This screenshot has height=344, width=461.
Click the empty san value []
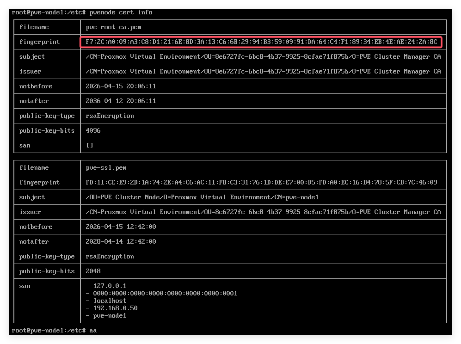[x=90, y=145]
